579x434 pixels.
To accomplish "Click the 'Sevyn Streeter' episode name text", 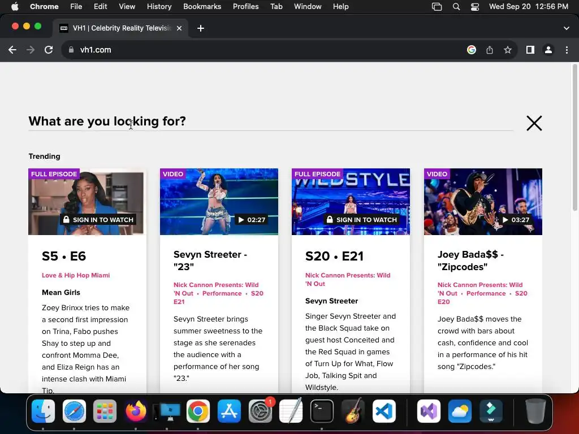I will [x=331, y=301].
